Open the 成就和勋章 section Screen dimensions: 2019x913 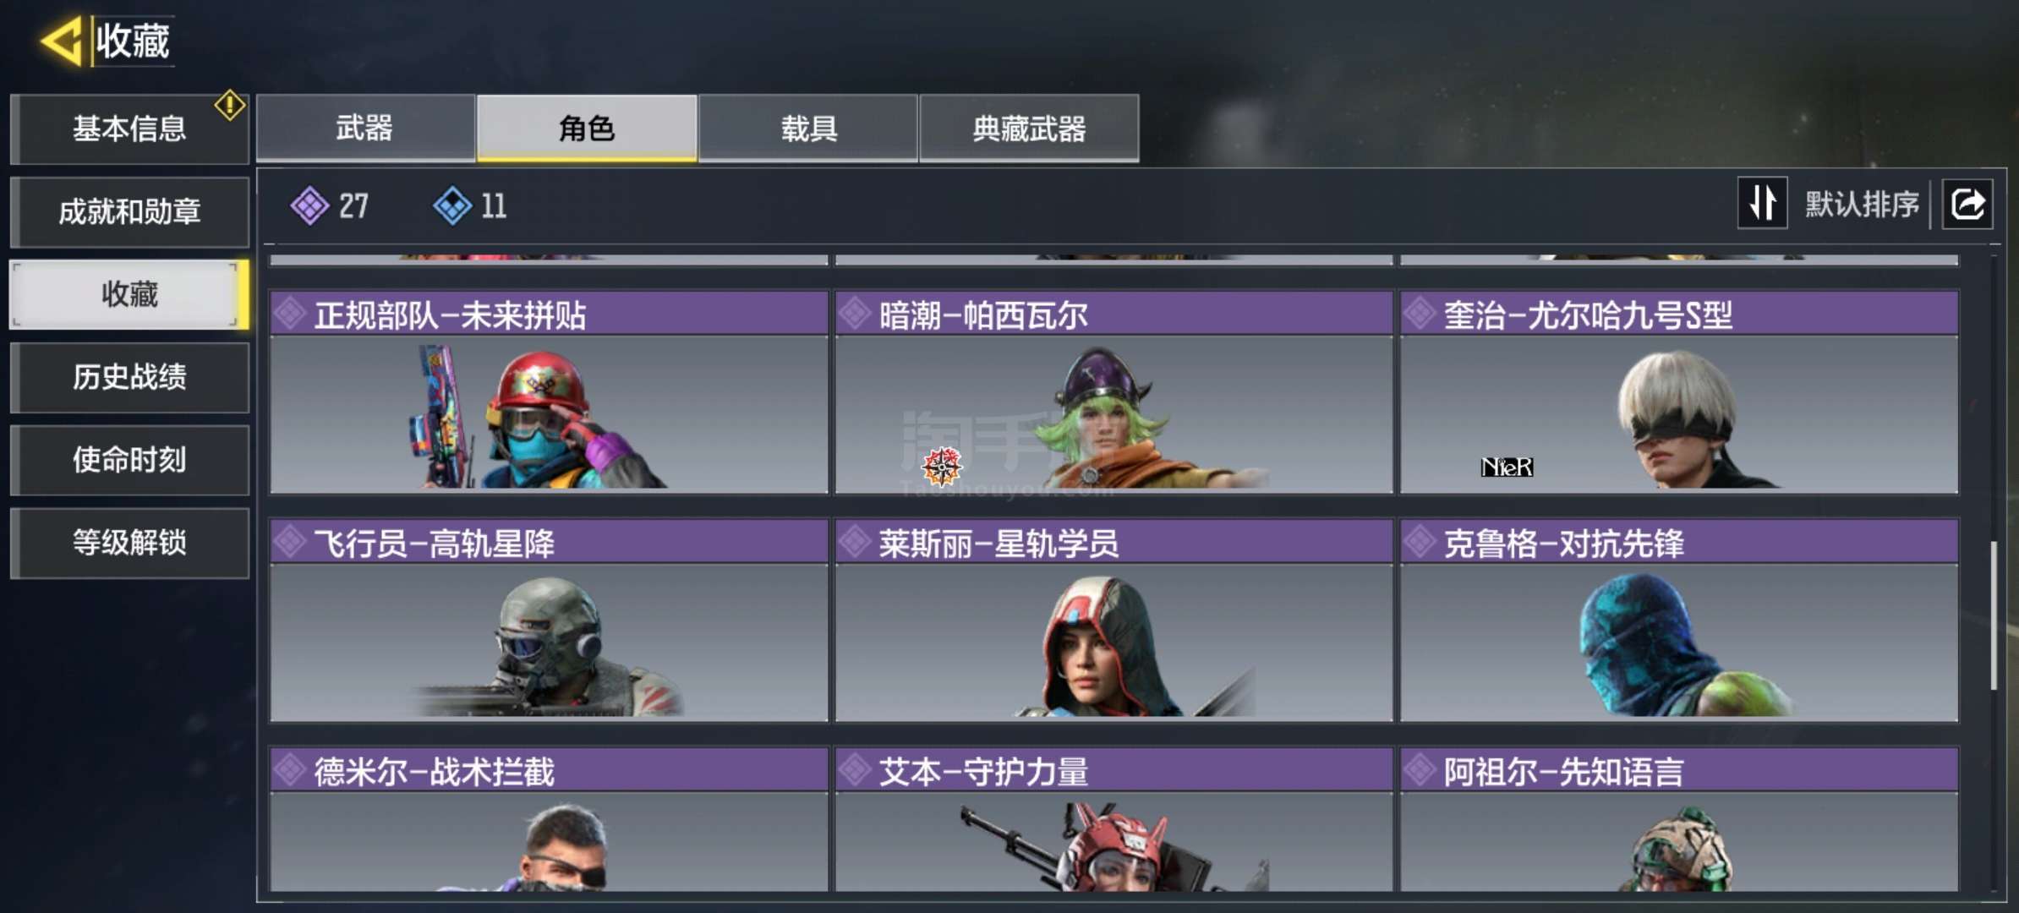129,211
